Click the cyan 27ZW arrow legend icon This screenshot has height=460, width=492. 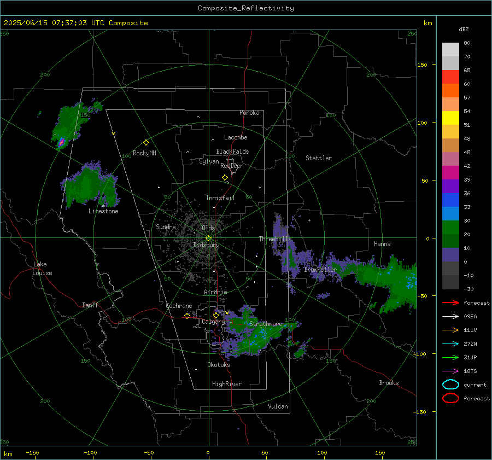[x=450, y=344]
